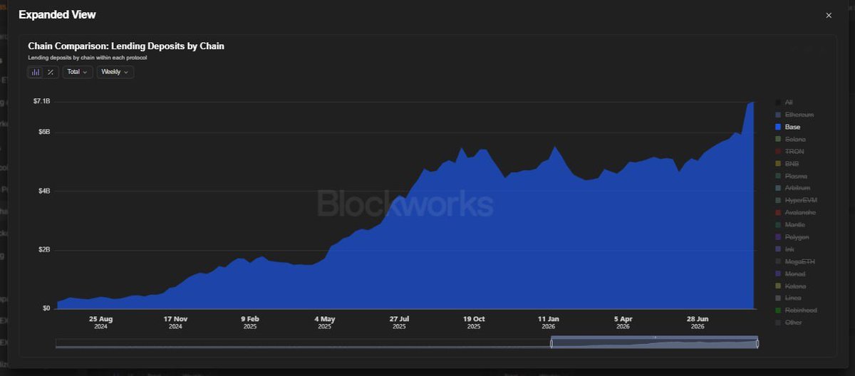
Task: Toggle Ethereum series in legend
Action: [x=794, y=115]
